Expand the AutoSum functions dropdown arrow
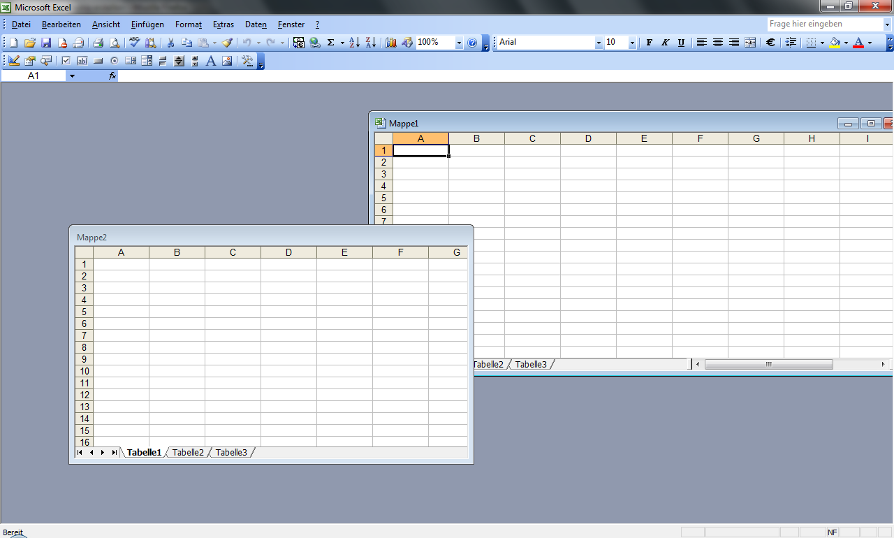Screen dimensions: 894x538 342,43
